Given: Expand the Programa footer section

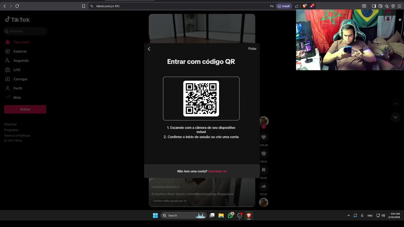Looking at the screenshot, I should (x=11, y=130).
